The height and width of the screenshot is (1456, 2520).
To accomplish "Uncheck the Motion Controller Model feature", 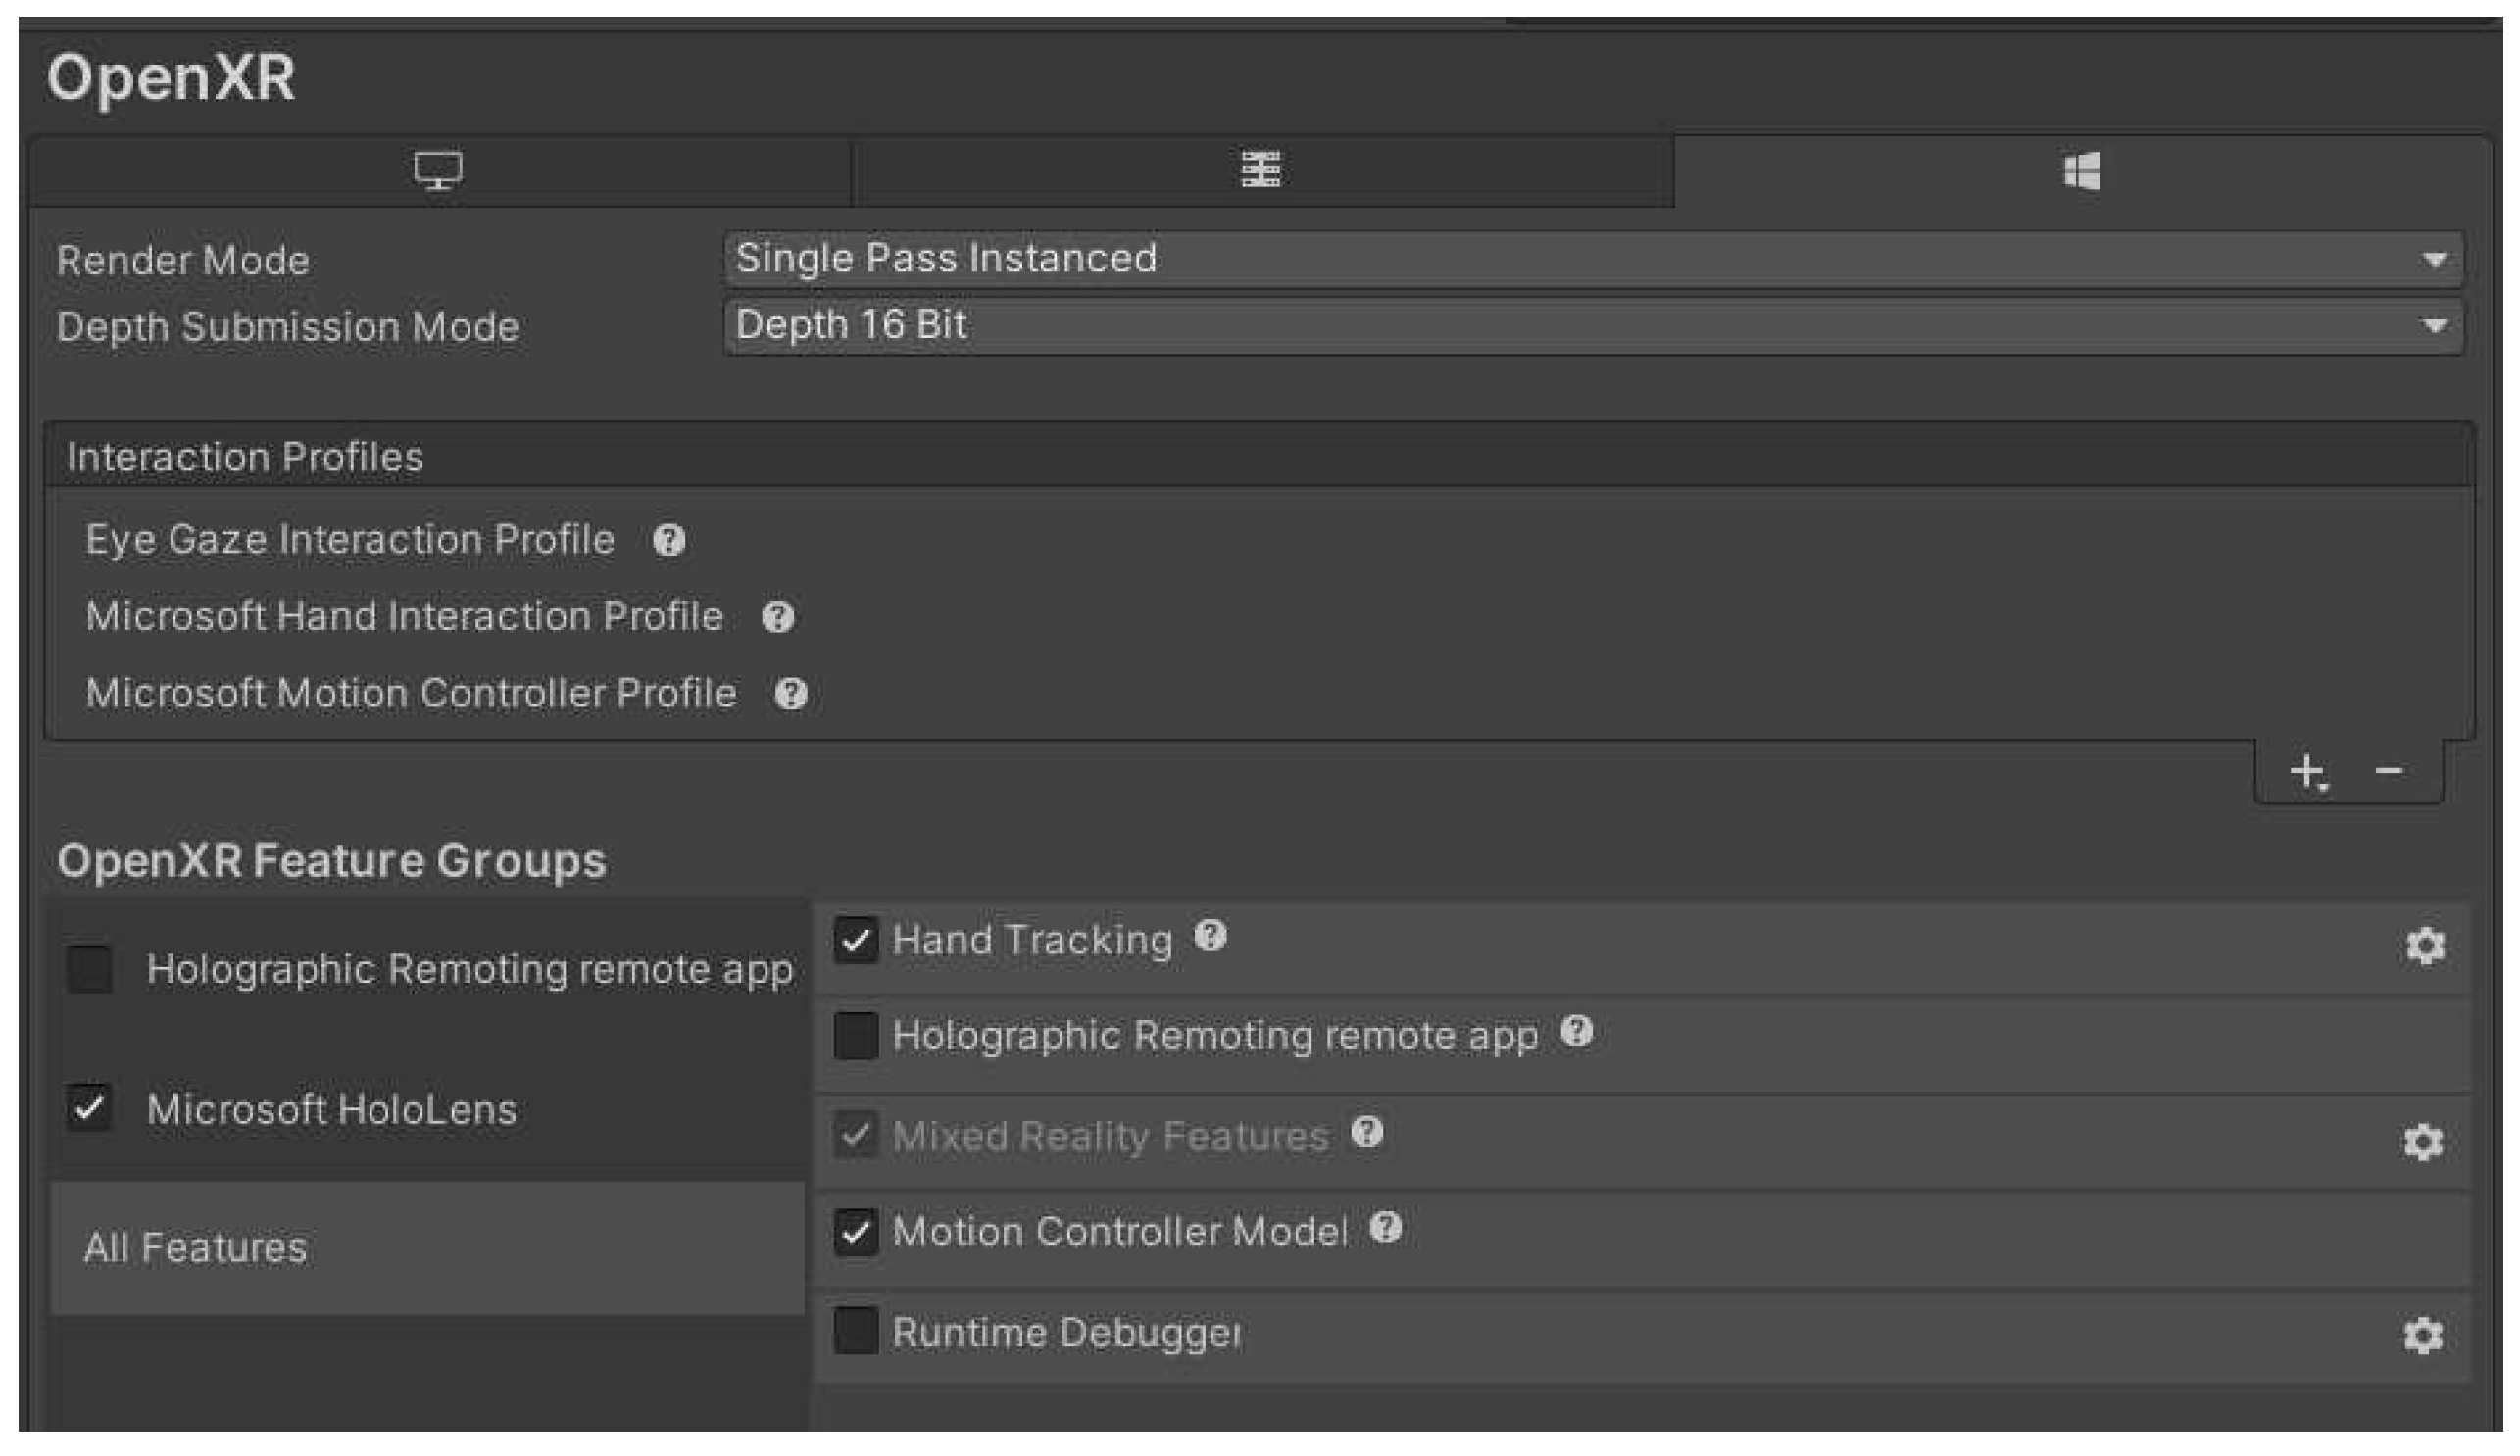I will coord(856,1233).
